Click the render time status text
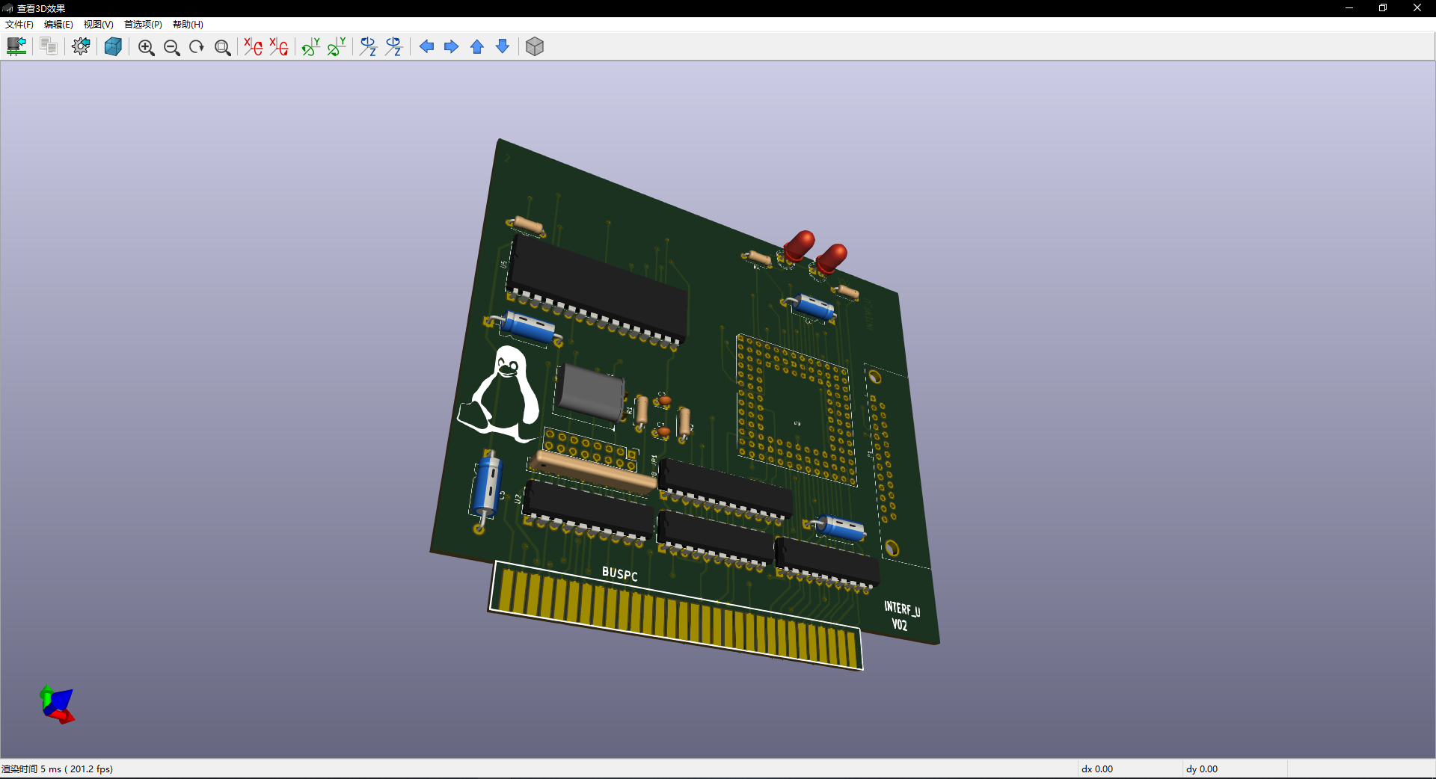Viewport: 1436px width, 779px height. click(58, 769)
